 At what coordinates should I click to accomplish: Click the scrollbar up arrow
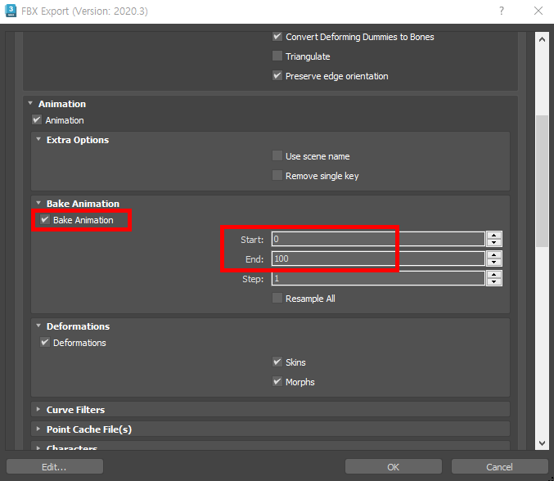[x=542, y=39]
